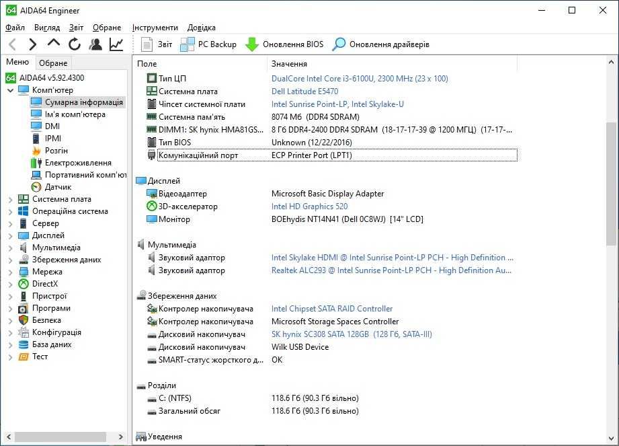Open the graph chart toolbar icon
Image resolution: width=619 pixels, height=446 pixels.
[116, 44]
